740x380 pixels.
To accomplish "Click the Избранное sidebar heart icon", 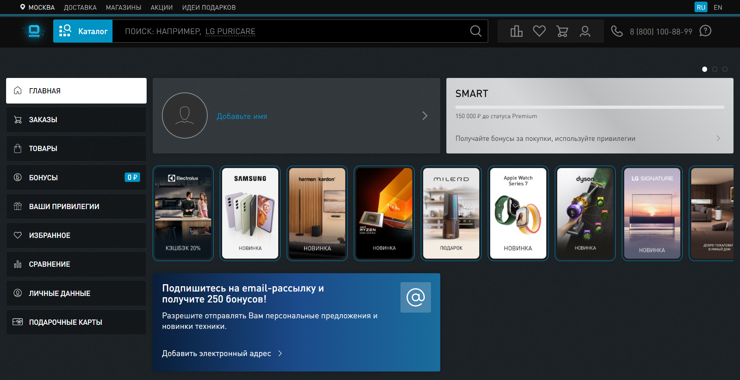I will pyautogui.click(x=17, y=235).
